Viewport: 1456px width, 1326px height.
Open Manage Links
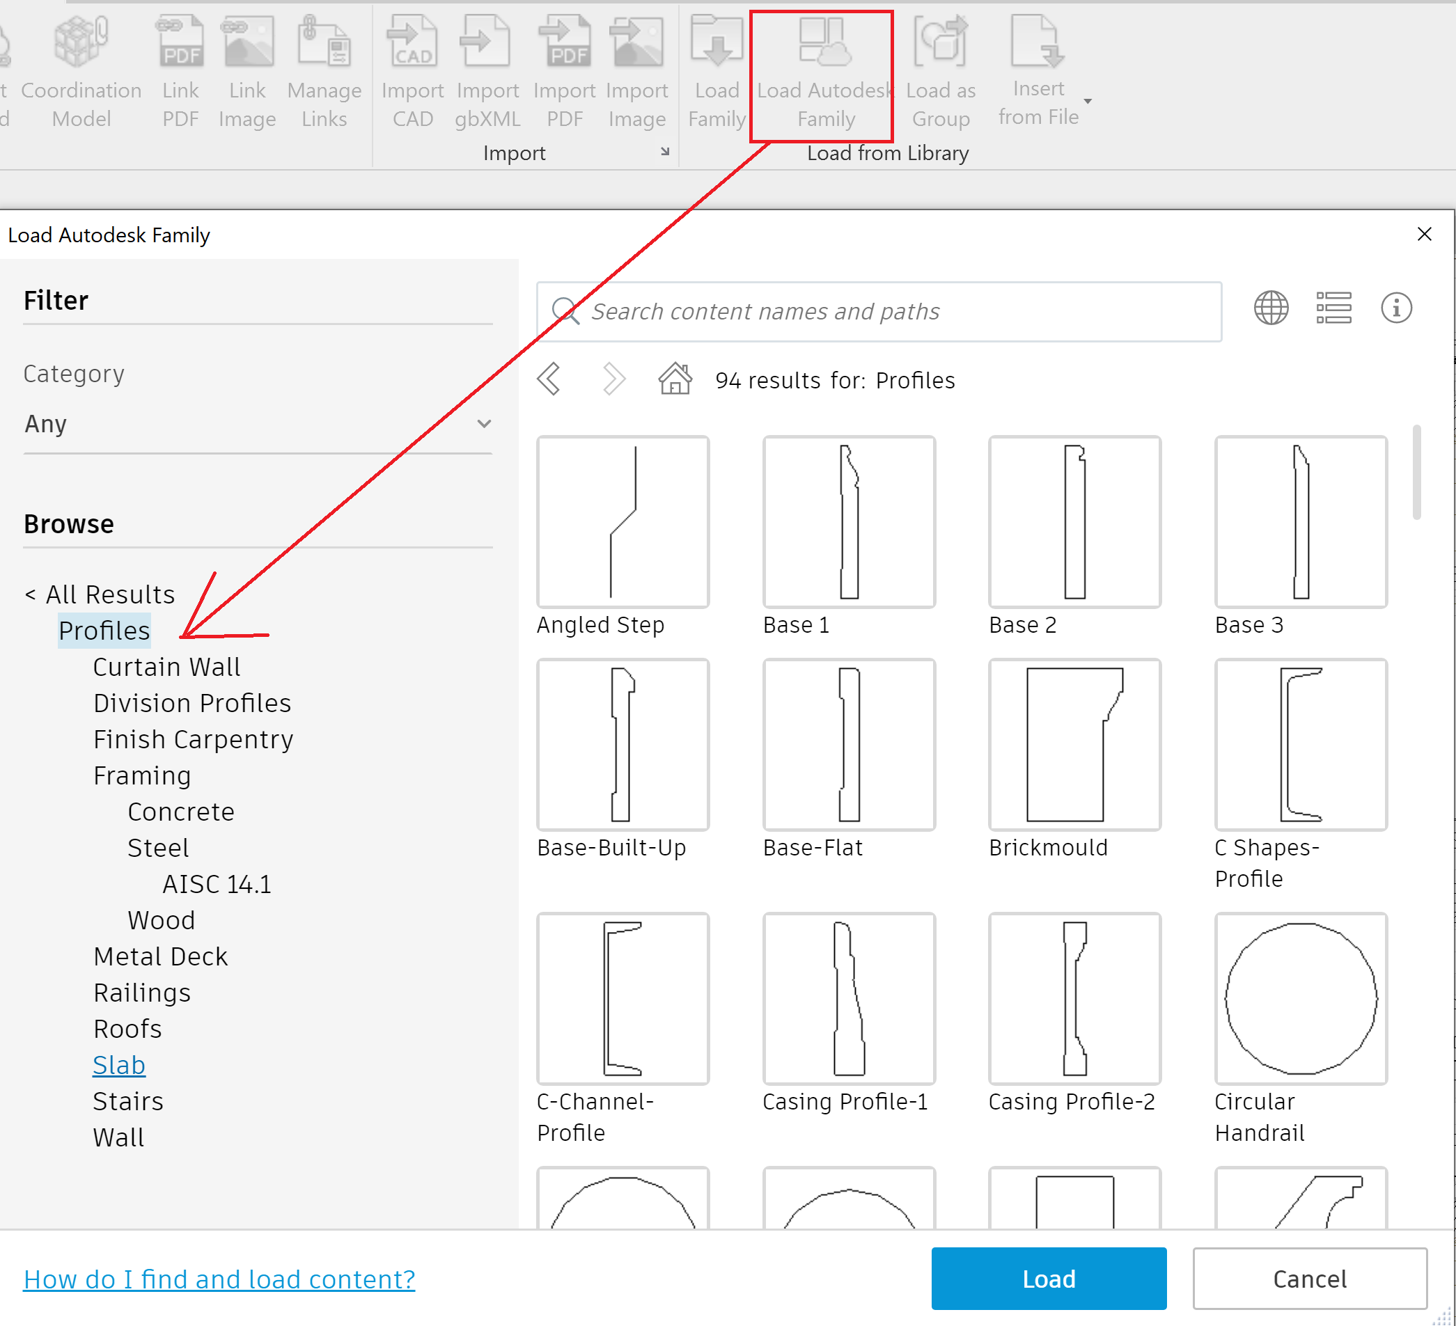(323, 69)
